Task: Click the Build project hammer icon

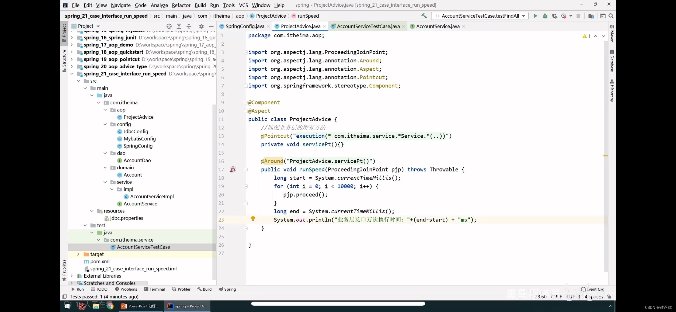Action: (x=424, y=16)
